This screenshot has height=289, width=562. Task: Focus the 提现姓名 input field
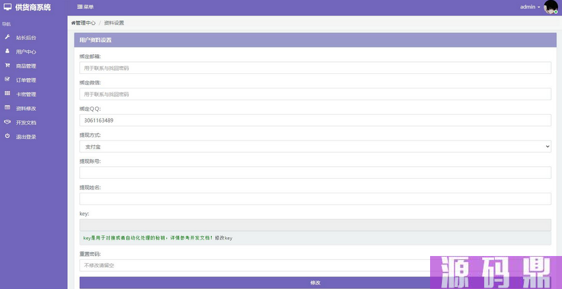(x=315, y=199)
